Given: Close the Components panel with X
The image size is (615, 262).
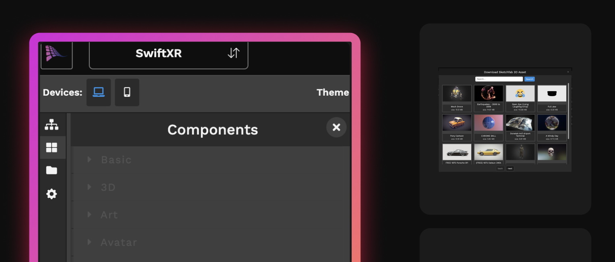Looking at the screenshot, I should point(336,127).
